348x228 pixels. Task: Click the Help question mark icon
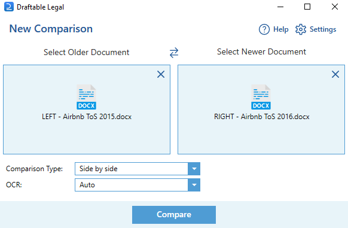coord(264,29)
